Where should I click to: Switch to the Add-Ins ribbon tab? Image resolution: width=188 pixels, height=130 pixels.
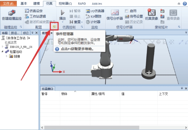point(97,4)
